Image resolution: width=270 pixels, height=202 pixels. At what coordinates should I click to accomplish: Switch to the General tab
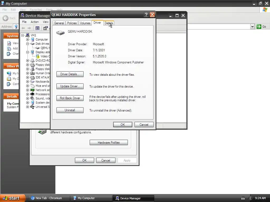pos(59,23)
